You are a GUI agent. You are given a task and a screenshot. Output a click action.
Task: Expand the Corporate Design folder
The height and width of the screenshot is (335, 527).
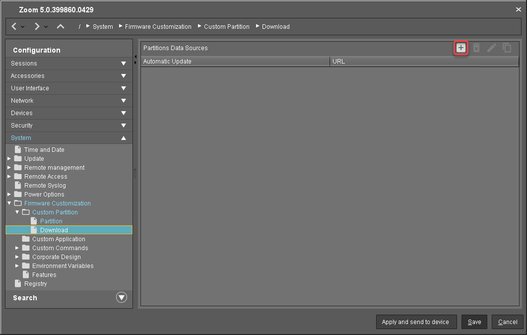click(x=17, y=257)
